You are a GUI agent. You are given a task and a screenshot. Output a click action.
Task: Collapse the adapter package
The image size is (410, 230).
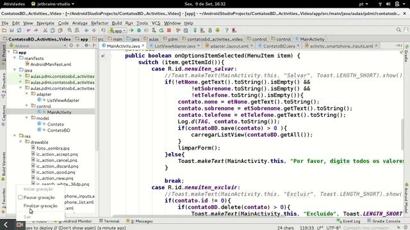click(27, 94)
